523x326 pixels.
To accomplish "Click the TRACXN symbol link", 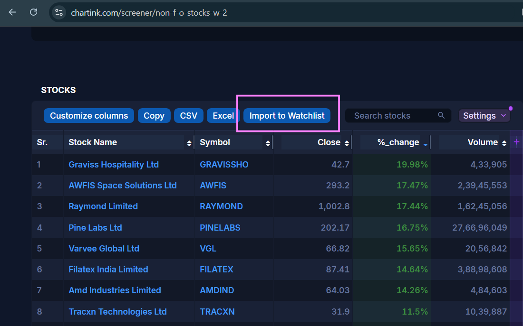I will (x=217, y=312).
